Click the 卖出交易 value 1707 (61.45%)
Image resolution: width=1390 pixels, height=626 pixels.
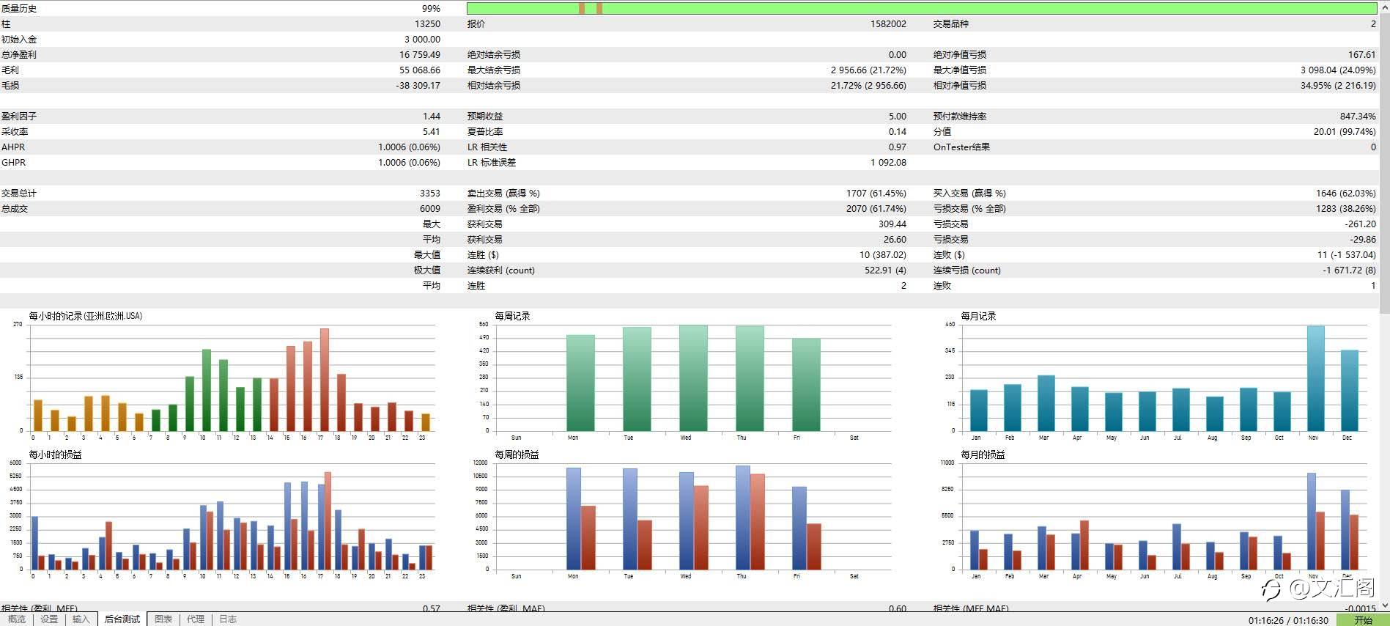(x=876, y=194)
